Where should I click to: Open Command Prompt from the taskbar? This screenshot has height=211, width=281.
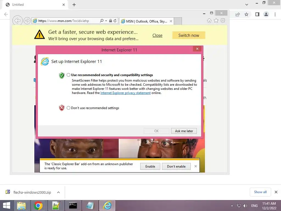[73, 206]
